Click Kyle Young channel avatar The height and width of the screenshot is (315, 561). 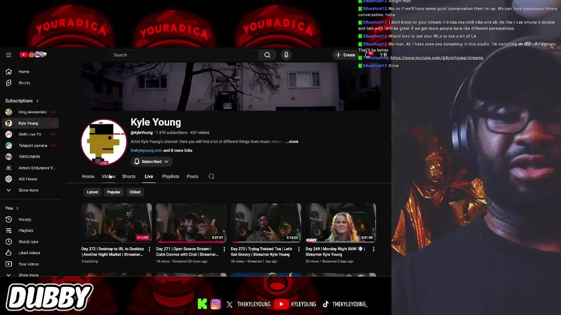103,142
